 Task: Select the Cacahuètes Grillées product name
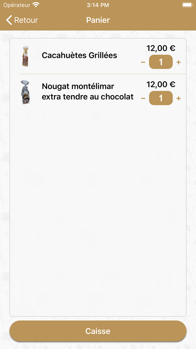pyautogui.click(x=79, y=56)
